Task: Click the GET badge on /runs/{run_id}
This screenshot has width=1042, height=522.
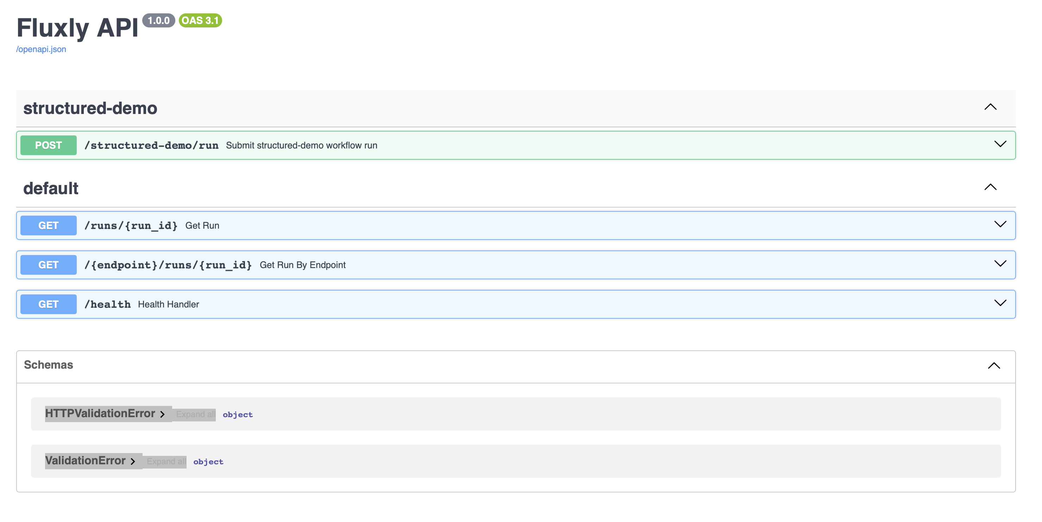Action: click(x=48, y=225)
